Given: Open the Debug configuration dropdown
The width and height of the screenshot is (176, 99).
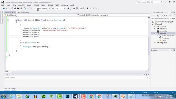Looking at the screenshot, I should coord(46,9).
